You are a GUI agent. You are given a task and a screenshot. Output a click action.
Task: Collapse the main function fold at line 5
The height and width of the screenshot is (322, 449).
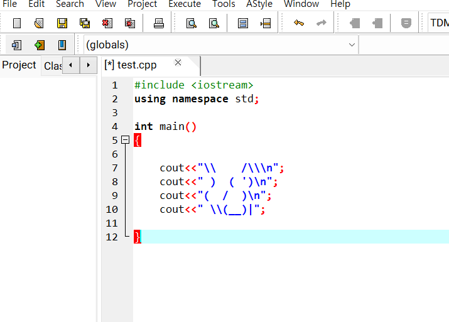click(x=125, y=140)
